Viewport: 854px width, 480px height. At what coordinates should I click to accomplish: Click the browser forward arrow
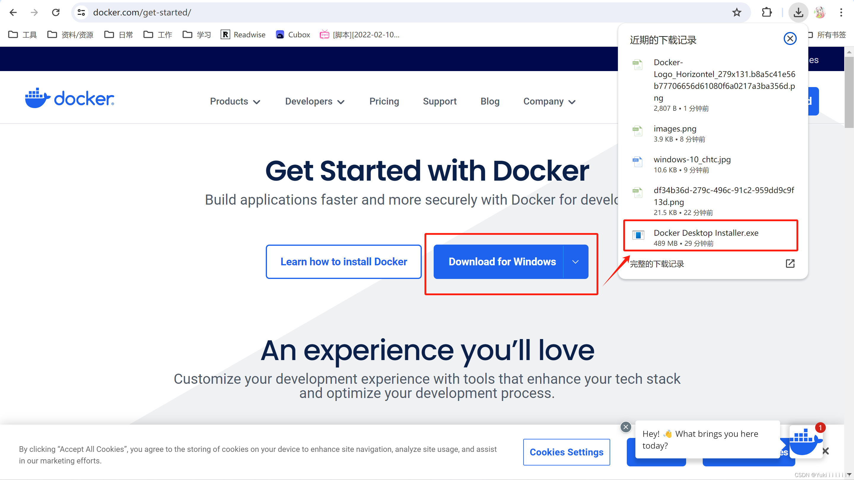(x=34, y=12)
